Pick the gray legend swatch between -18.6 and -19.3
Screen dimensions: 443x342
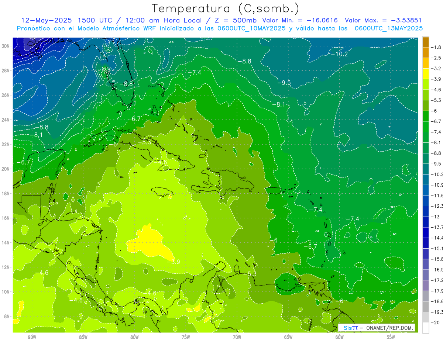tap(426, 307)
